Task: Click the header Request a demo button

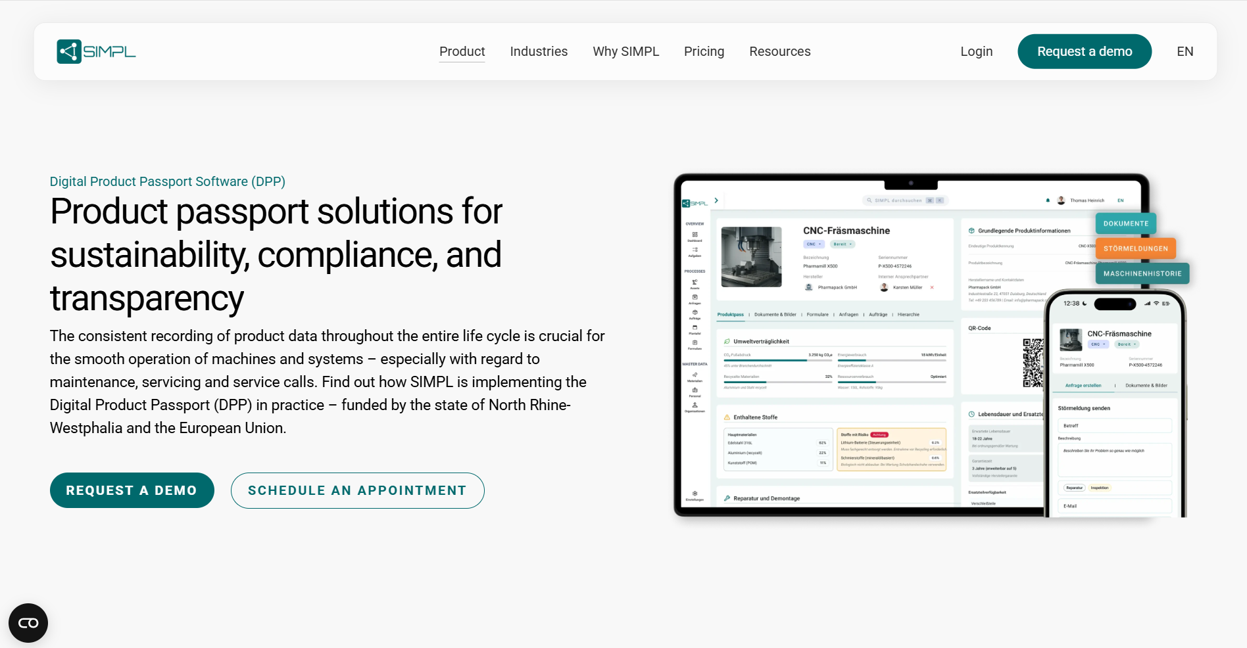Action: click(1085, 51)
